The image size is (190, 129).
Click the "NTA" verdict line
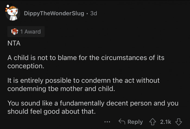pos(14,43)
